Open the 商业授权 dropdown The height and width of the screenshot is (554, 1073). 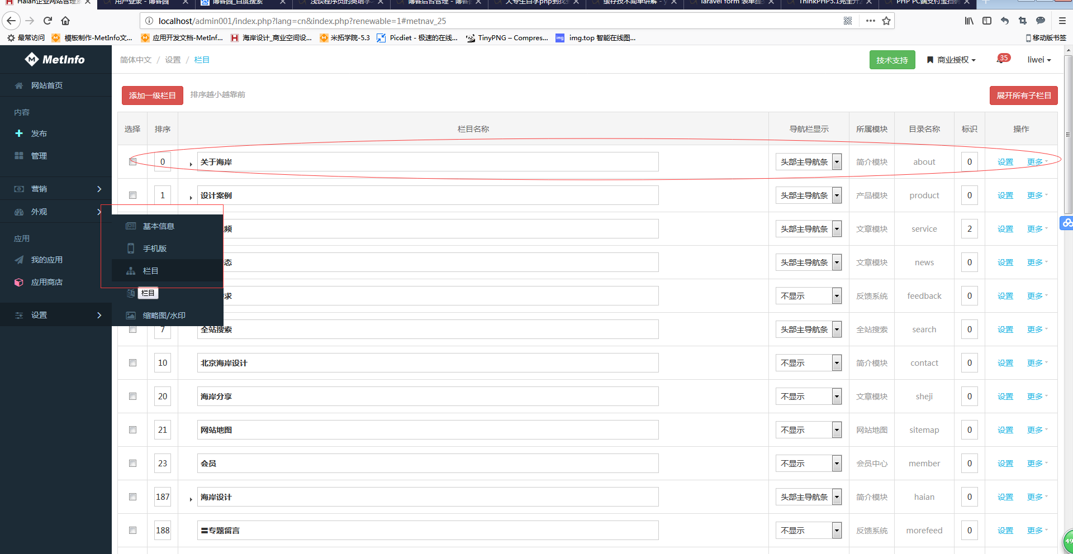coord(951,60)
